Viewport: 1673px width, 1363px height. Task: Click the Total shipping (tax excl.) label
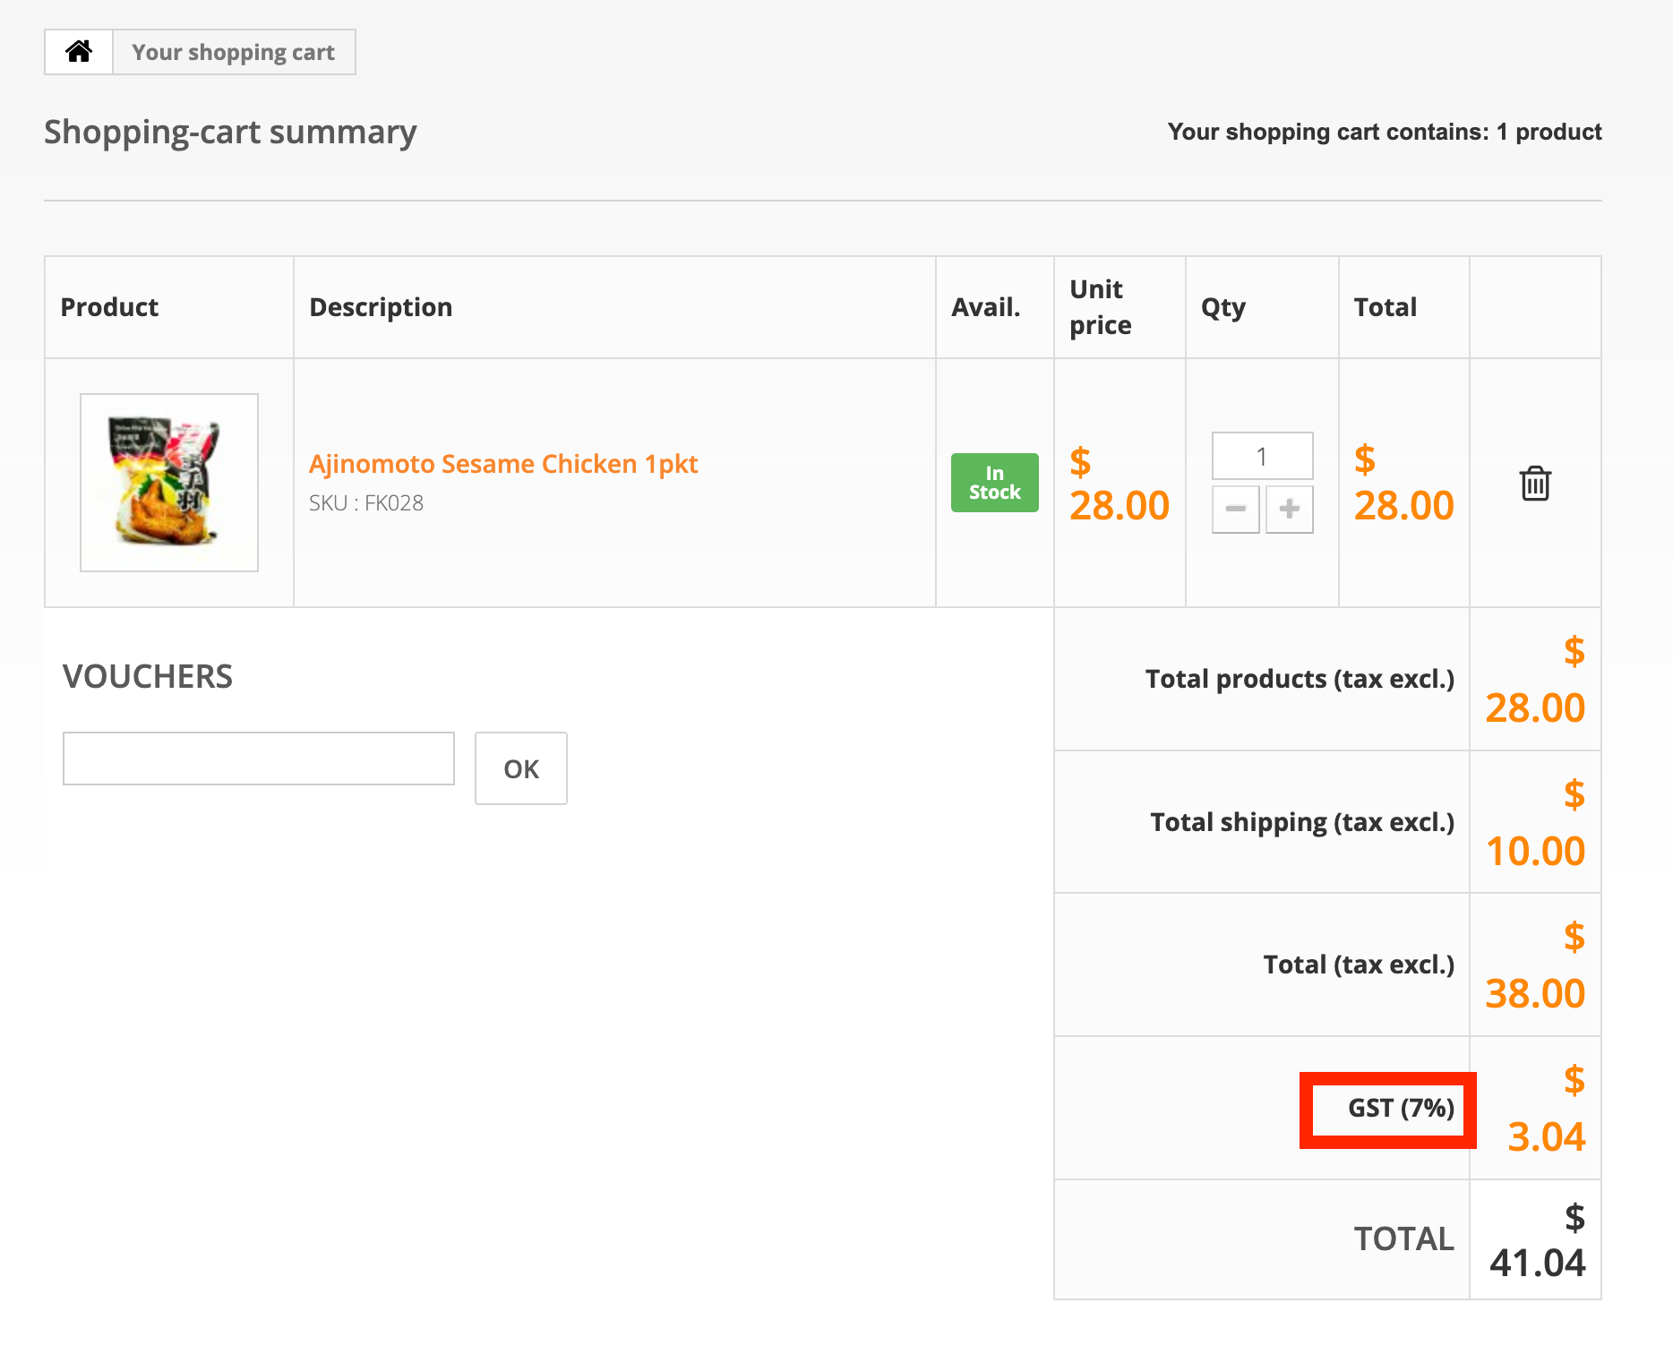click(1302, 822)
